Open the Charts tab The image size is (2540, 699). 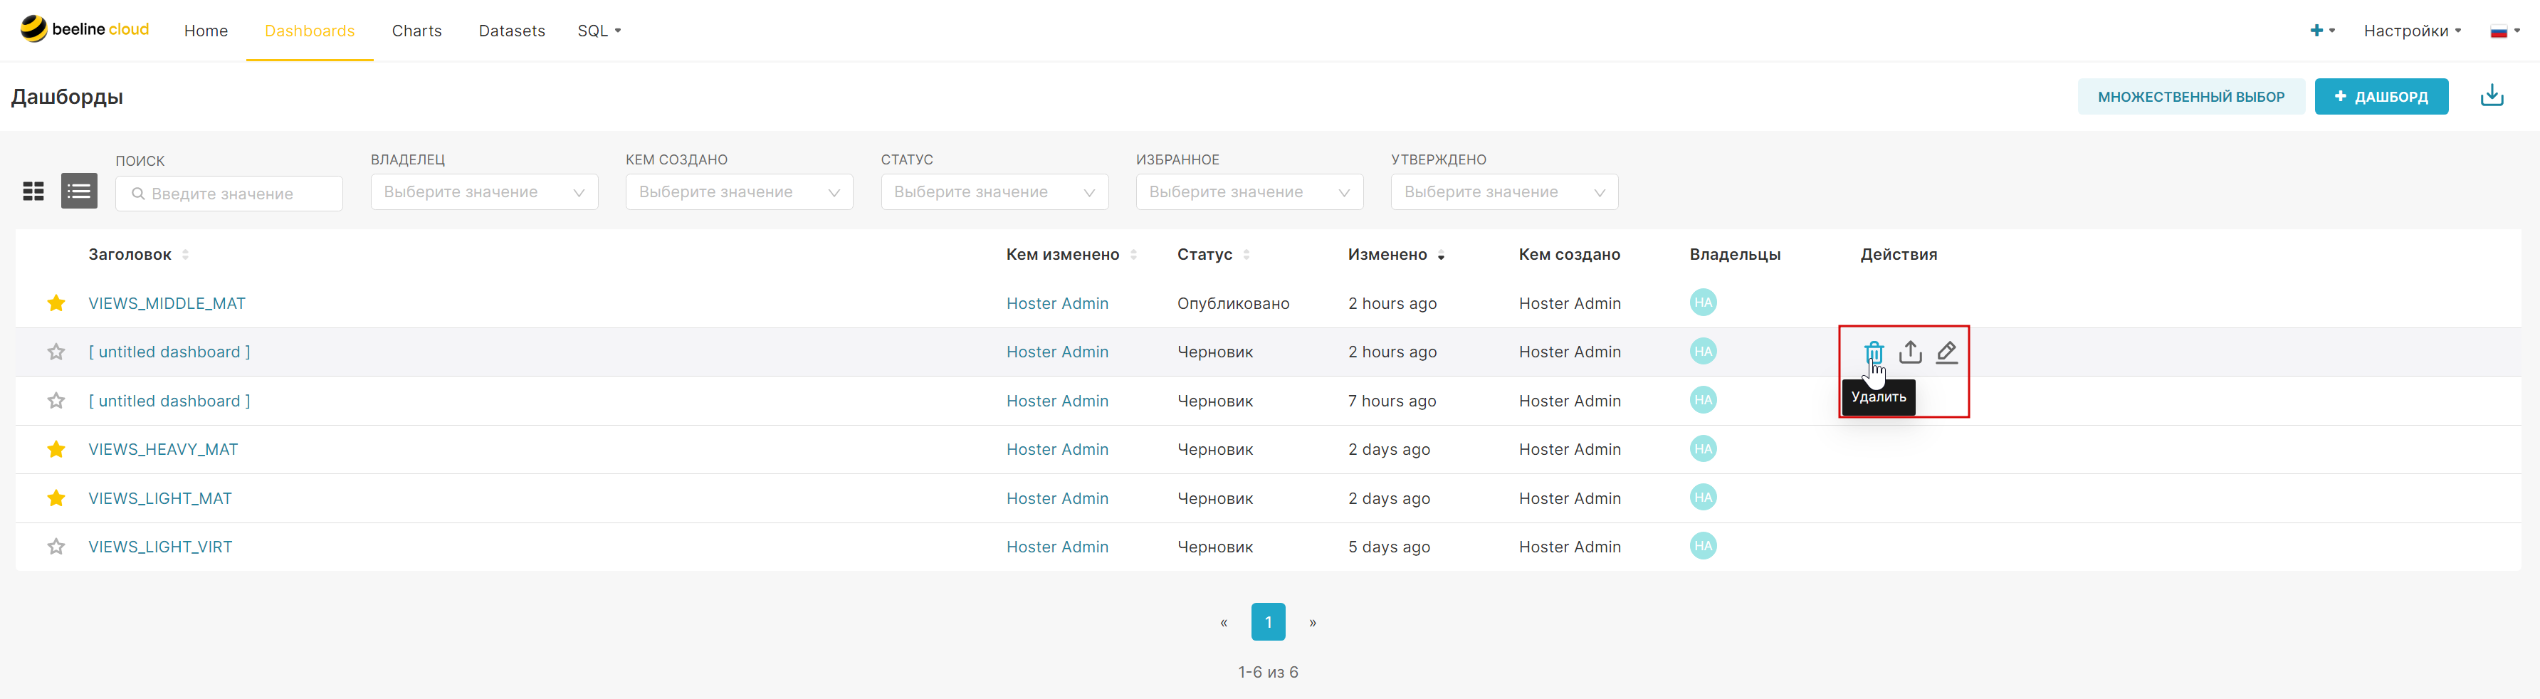pos(416,31)
